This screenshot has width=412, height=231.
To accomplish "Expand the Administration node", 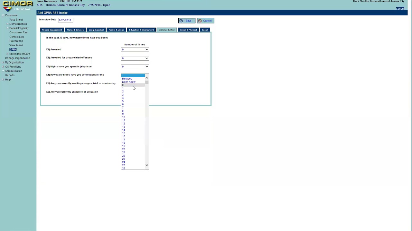I will coord(3,71).
